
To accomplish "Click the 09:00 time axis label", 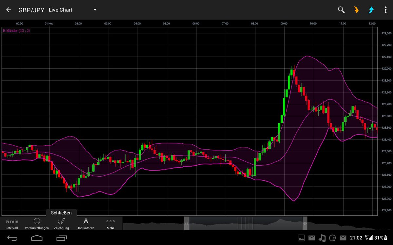I will 284,24.
